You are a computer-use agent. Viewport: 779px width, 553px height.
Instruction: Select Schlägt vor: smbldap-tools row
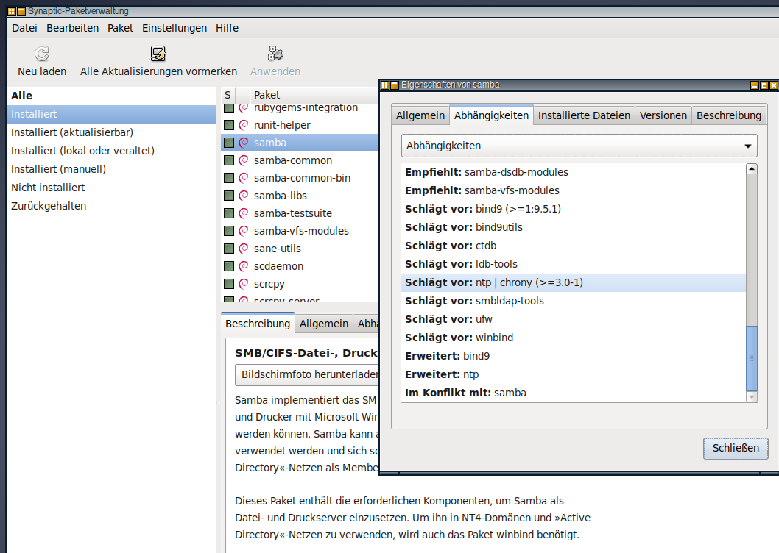[x=574, y=302]
